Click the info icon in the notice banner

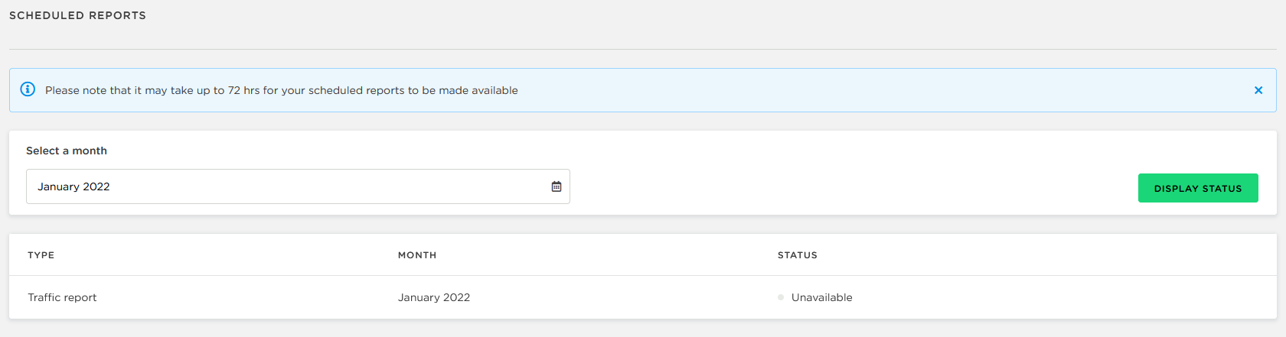[x=28, y=89]
